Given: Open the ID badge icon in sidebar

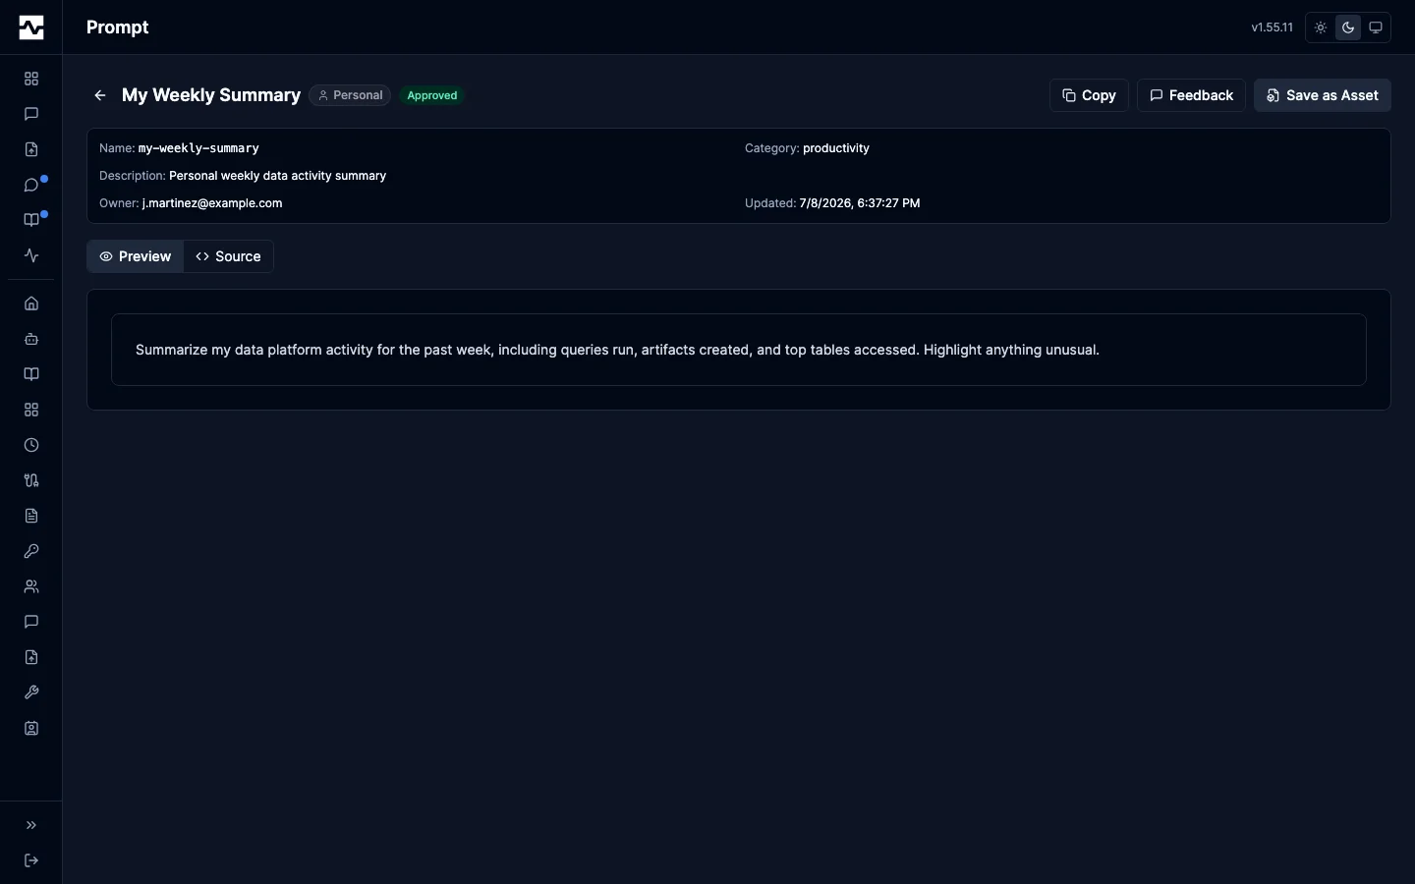Looking at the screenshot, I should [31, 728].
